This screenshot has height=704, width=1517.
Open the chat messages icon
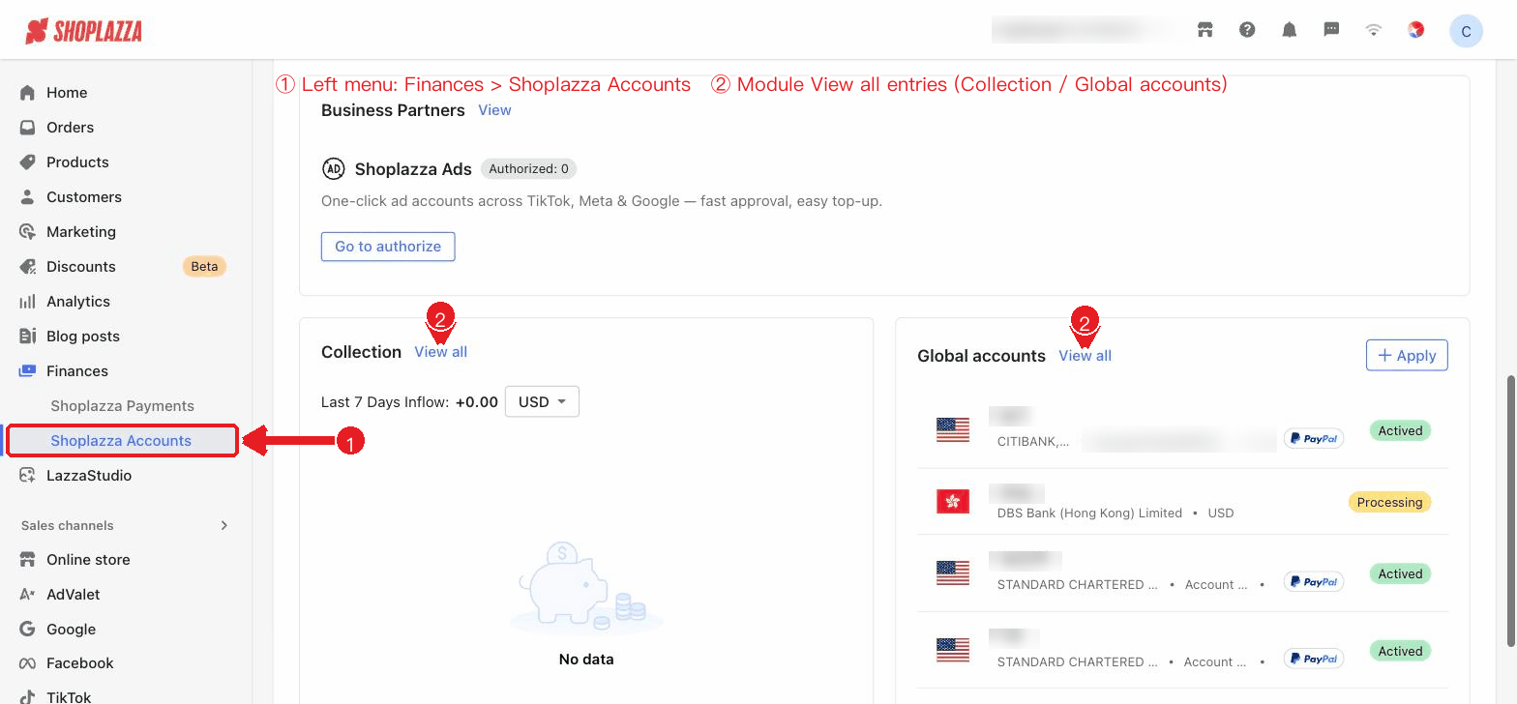[1331, 30]
